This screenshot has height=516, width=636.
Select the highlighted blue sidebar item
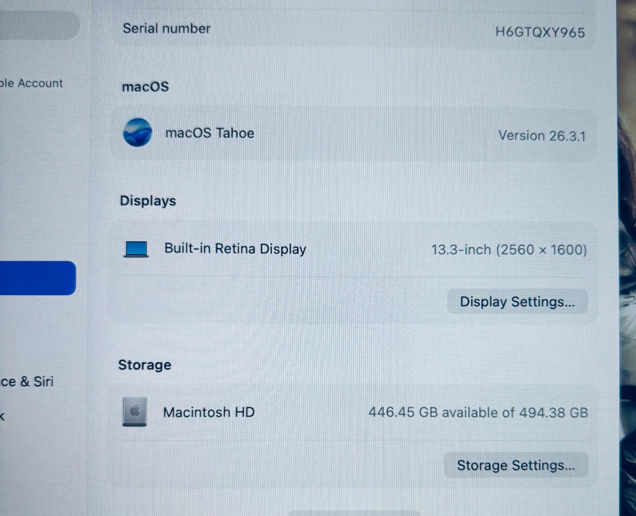(37, 278)
